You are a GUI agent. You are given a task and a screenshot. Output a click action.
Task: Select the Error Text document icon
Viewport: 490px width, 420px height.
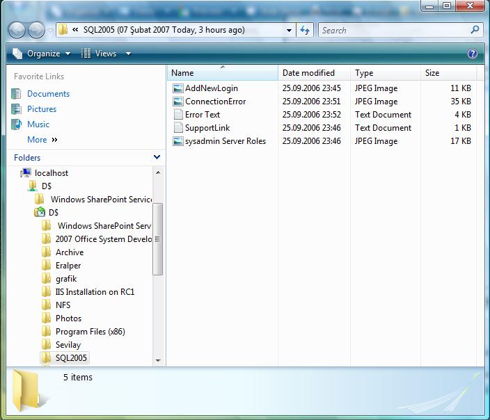click(178, 115)
